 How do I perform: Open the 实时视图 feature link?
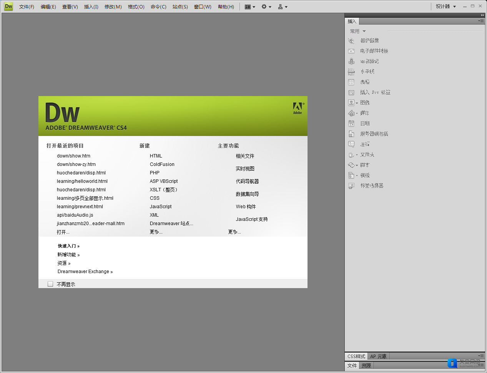tap(245, 169)
